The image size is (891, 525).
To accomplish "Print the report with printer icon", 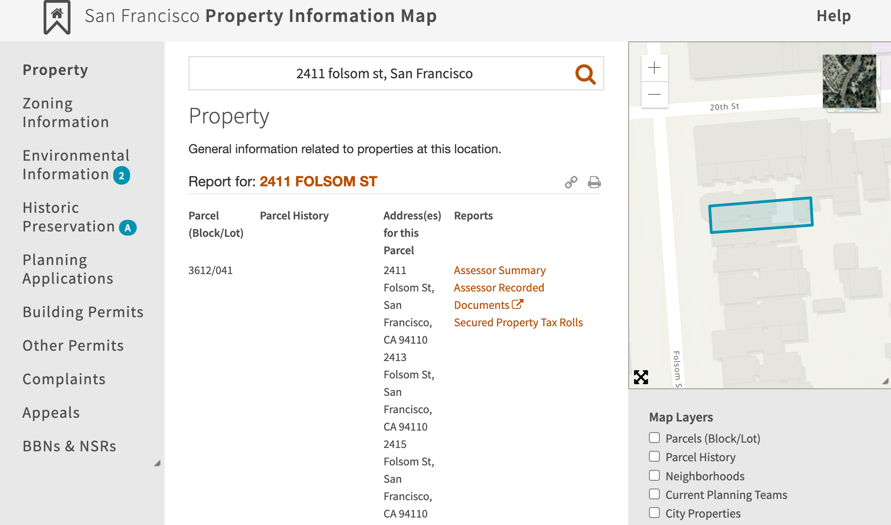I will point(594,182).
